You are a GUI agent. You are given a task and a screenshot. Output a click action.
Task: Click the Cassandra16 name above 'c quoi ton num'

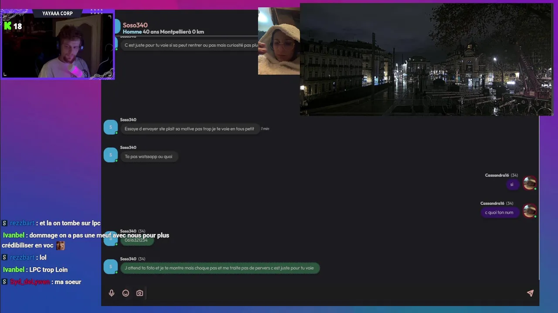(x=492, y=203)
